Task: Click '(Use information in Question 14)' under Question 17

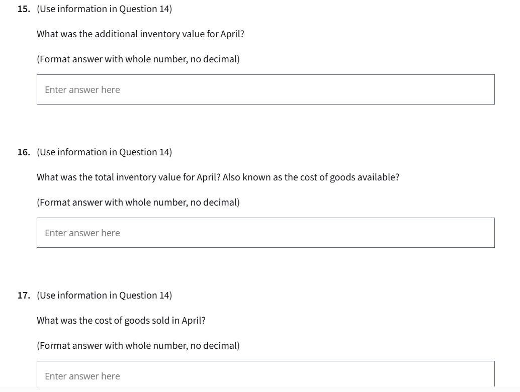Action: coord(104,295)
